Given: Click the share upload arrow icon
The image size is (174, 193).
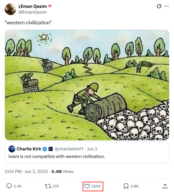Looking at the screenshot, I should [165, 186].
